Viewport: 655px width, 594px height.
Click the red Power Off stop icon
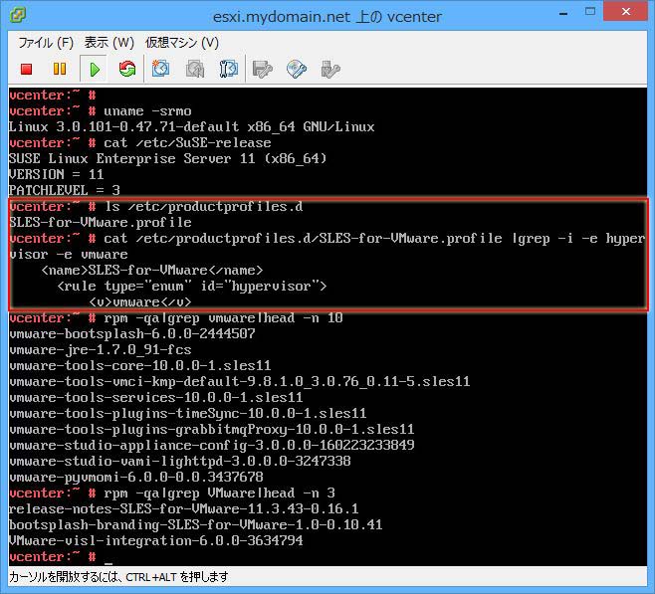click(26, 69)
